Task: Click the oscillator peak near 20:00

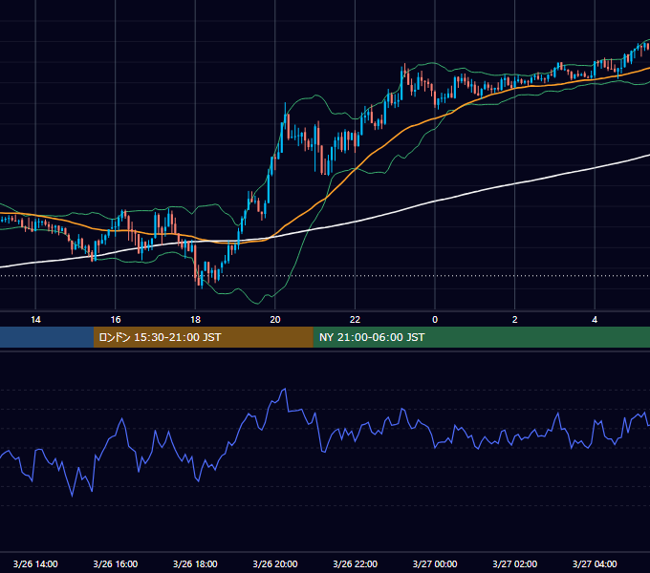Action: 285,390
